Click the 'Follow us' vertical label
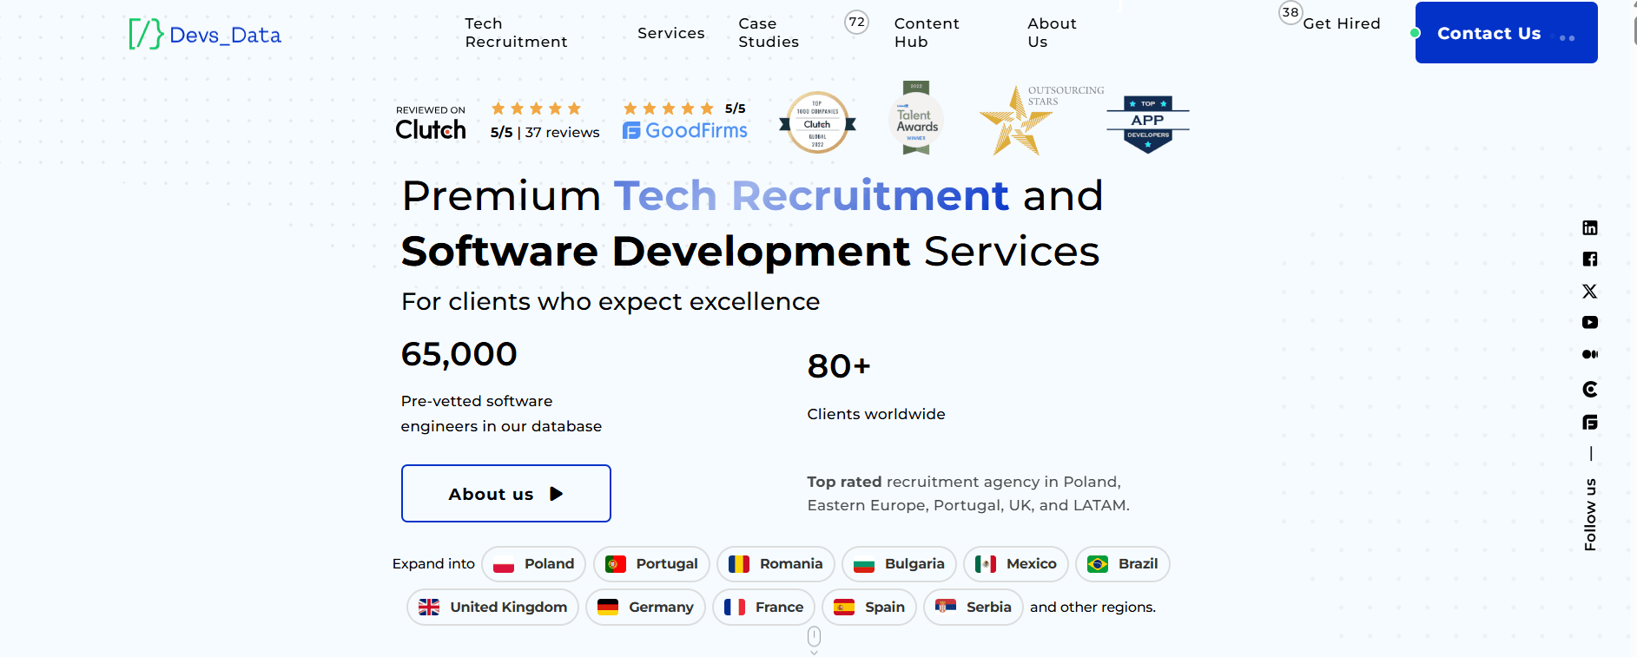 1590,514
